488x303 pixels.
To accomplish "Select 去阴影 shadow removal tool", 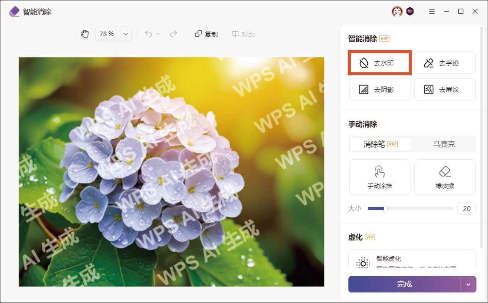I will (379, 89).
